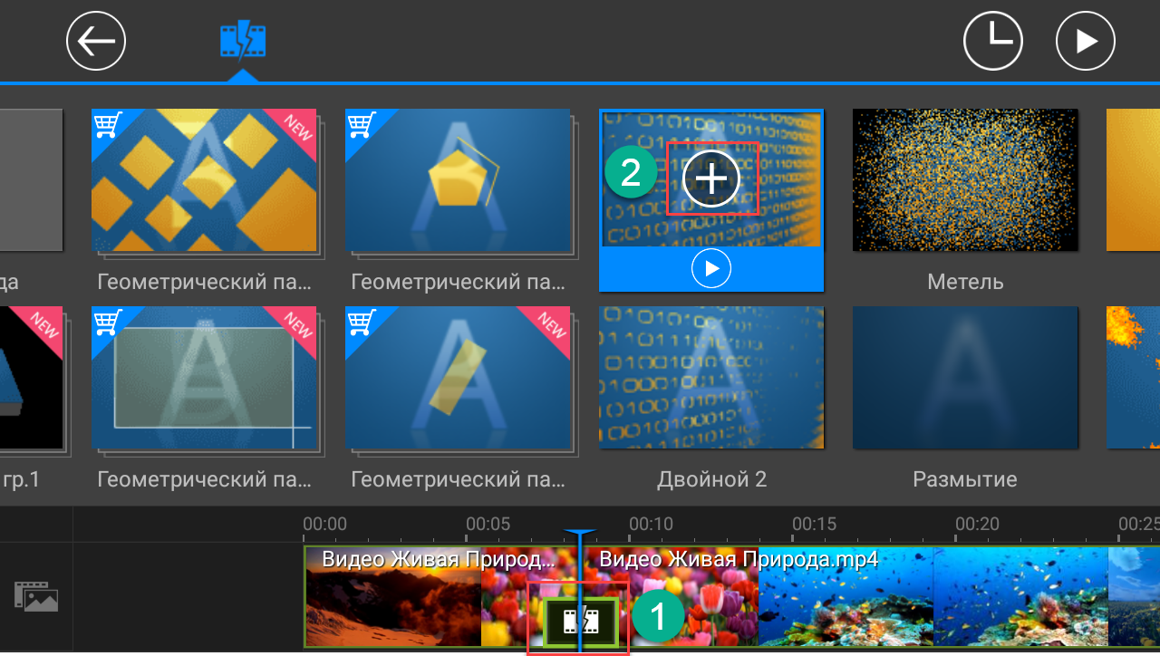The width and height of the screenshot is (1160, 656).
Task: Select the transitions tab icon at top
Action: [243, 41]
